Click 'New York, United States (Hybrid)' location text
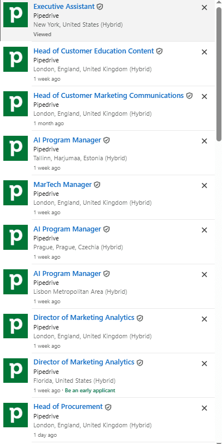 pos(78,24)
